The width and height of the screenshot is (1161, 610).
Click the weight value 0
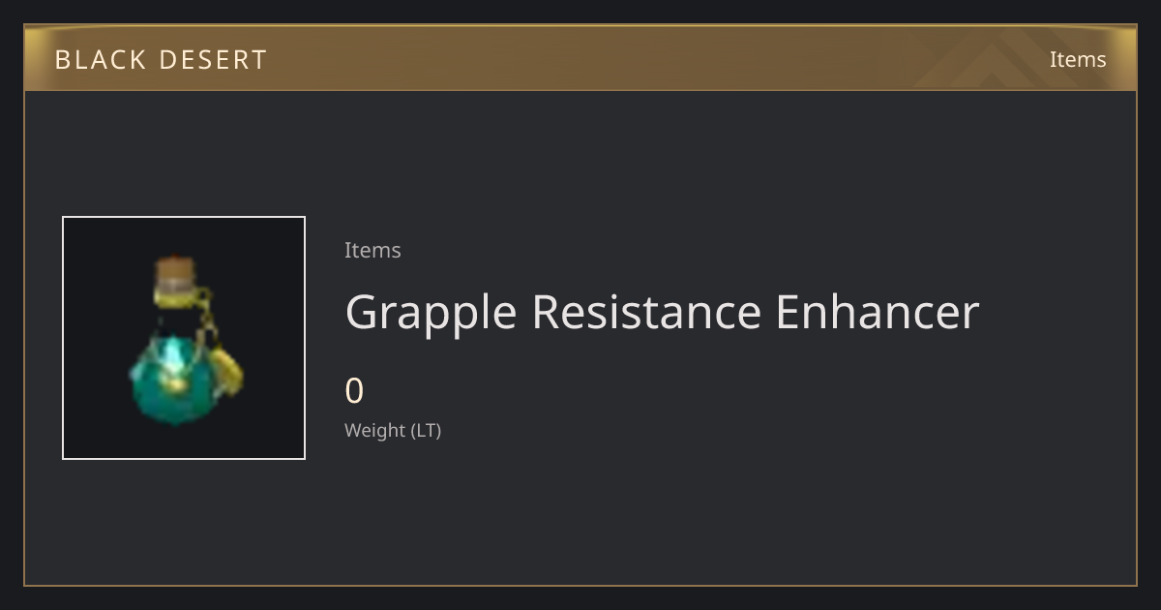(x=354, y=391)
